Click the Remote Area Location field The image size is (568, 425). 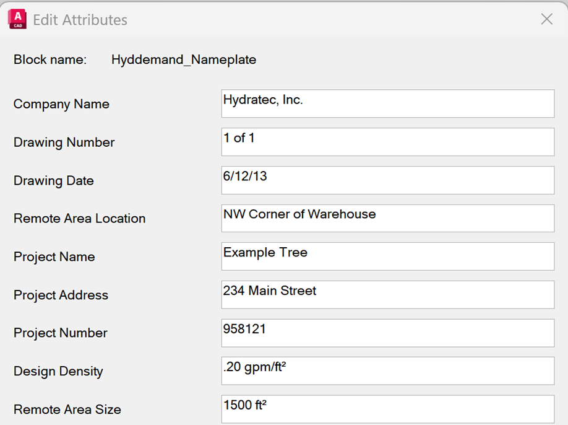387,218
